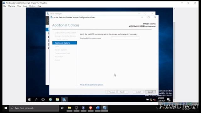Select the Additional Options wizard step
Viewport: 201px width, 113px height.
(64, 43)
